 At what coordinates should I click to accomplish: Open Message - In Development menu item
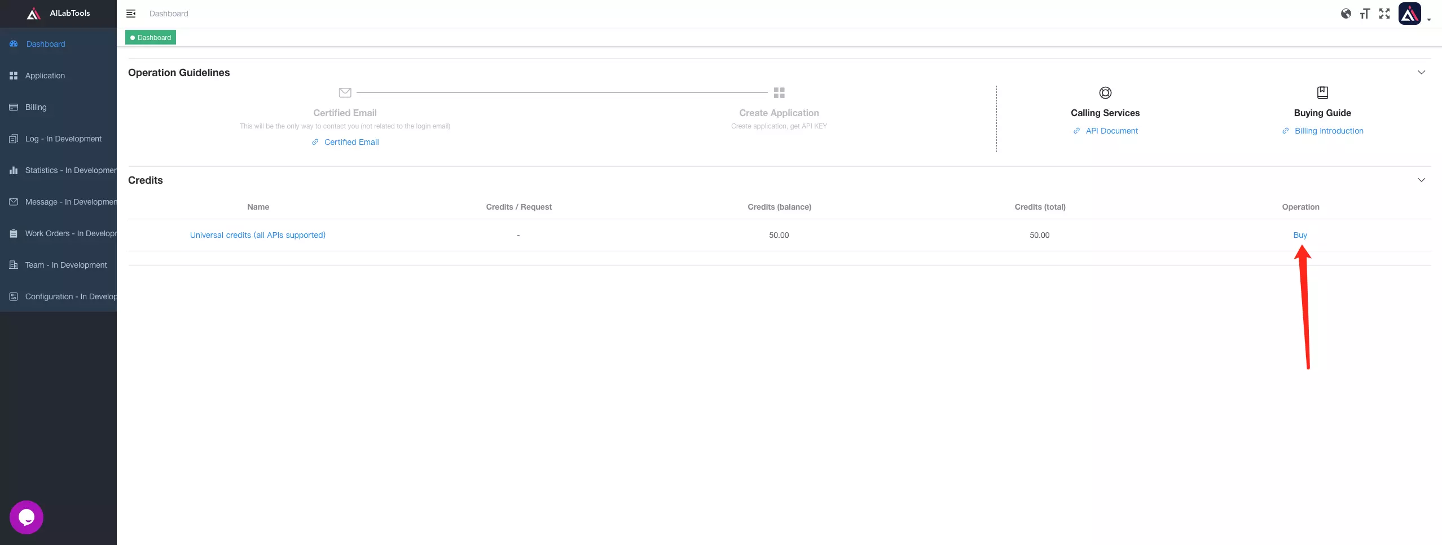(x=58, y=202)
